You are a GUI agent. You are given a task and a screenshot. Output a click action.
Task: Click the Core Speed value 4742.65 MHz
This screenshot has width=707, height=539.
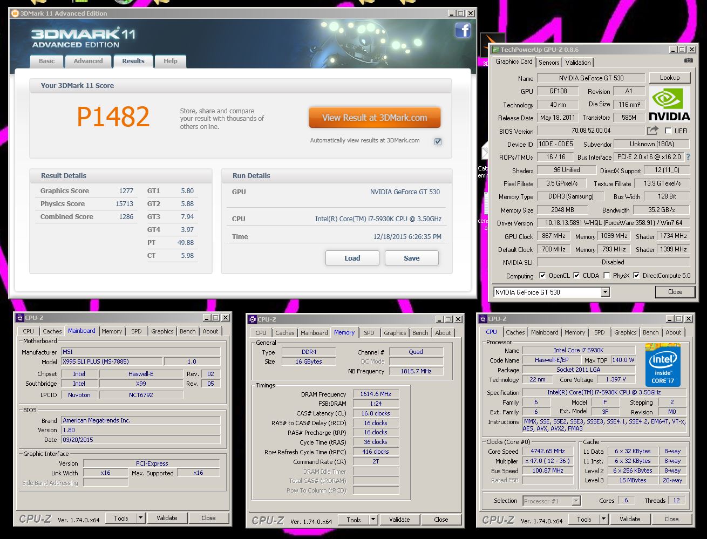549,451
